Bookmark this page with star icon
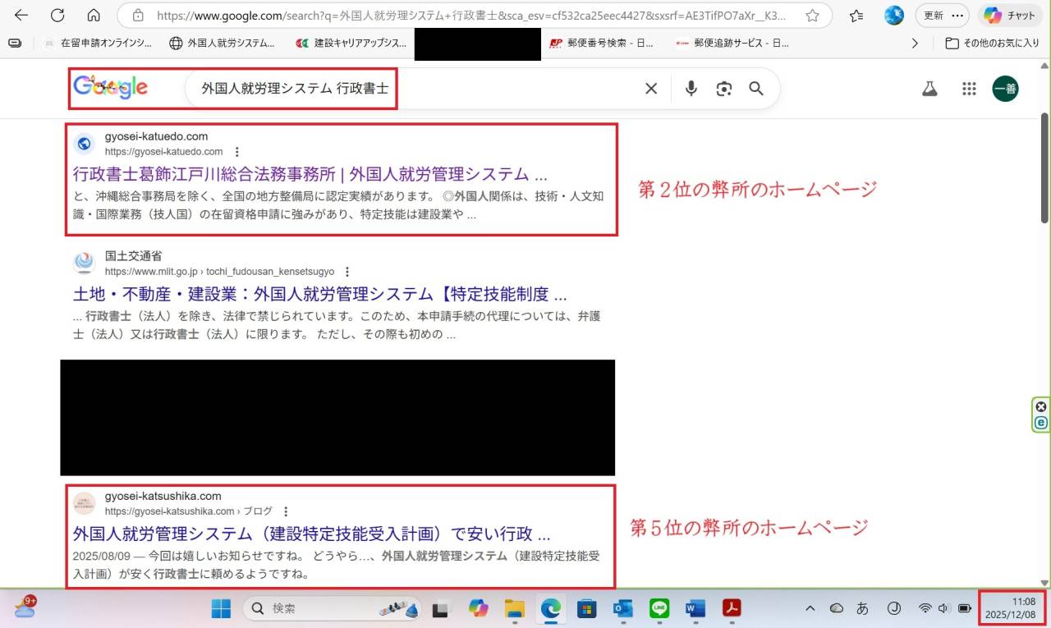The height and width of the screenshot is (628, 1051). pyautogui.click(x=812, y=16)
